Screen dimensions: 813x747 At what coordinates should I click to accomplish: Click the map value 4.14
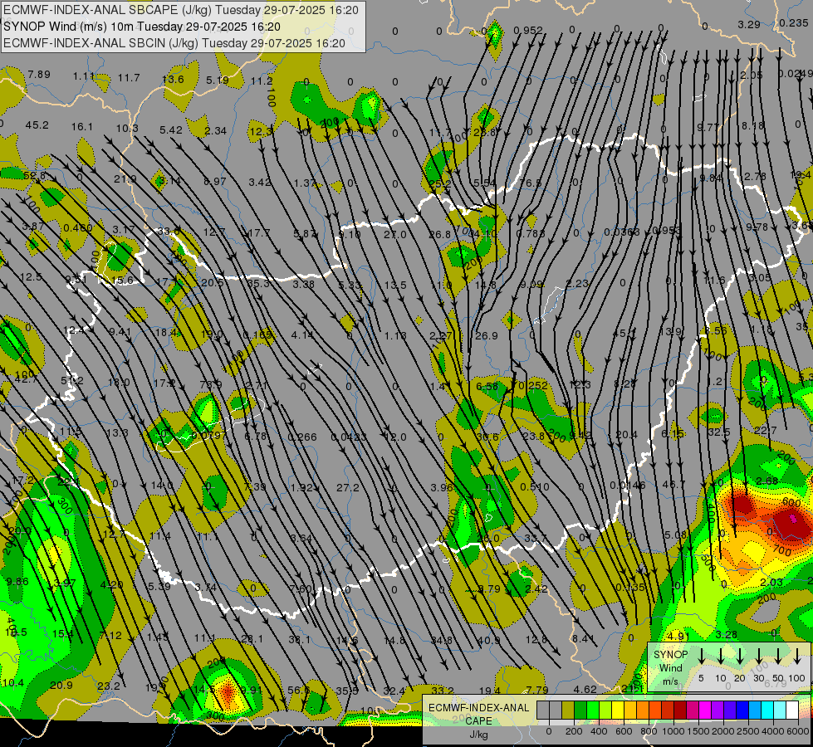pos(301,334)
